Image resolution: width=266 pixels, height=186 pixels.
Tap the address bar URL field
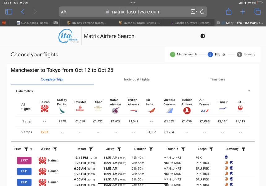click(x=133, y=11)
